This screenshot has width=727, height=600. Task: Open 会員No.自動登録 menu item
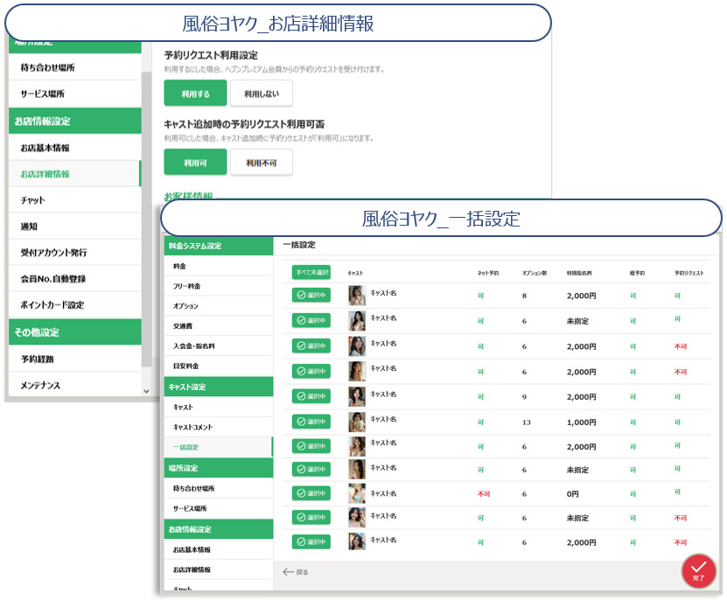74,279
